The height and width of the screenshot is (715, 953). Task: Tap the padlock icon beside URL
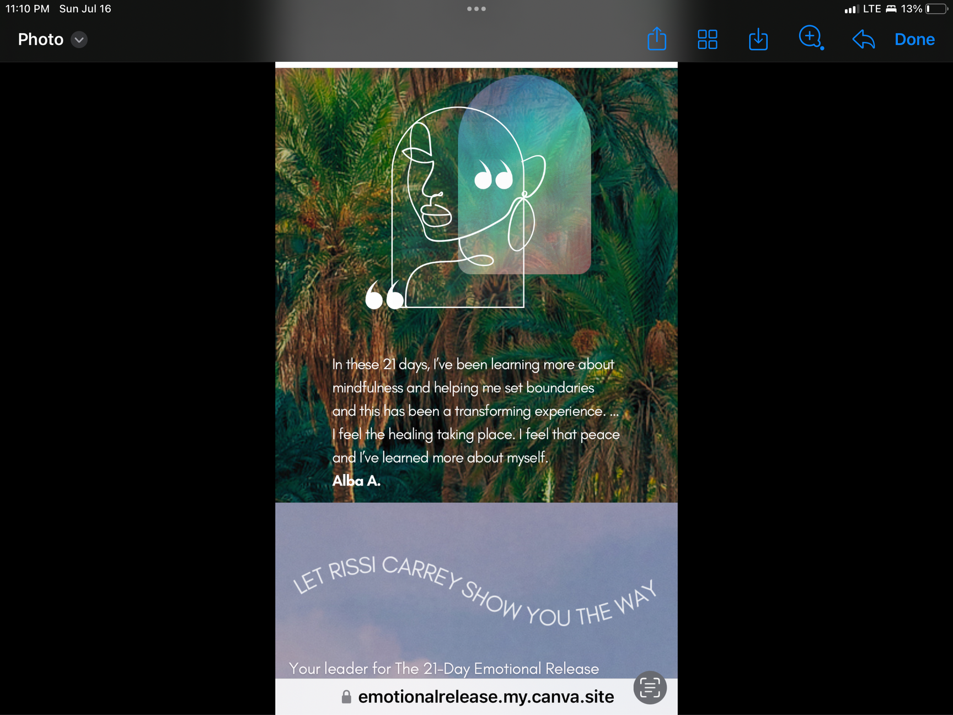(x=346, y=697)
